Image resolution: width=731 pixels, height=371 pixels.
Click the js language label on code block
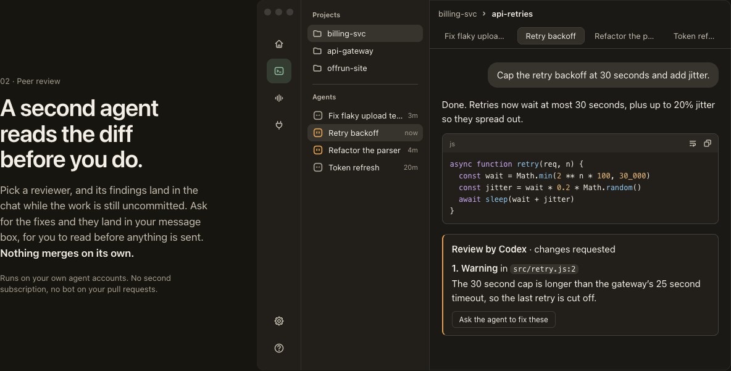[x=452, y=144]
